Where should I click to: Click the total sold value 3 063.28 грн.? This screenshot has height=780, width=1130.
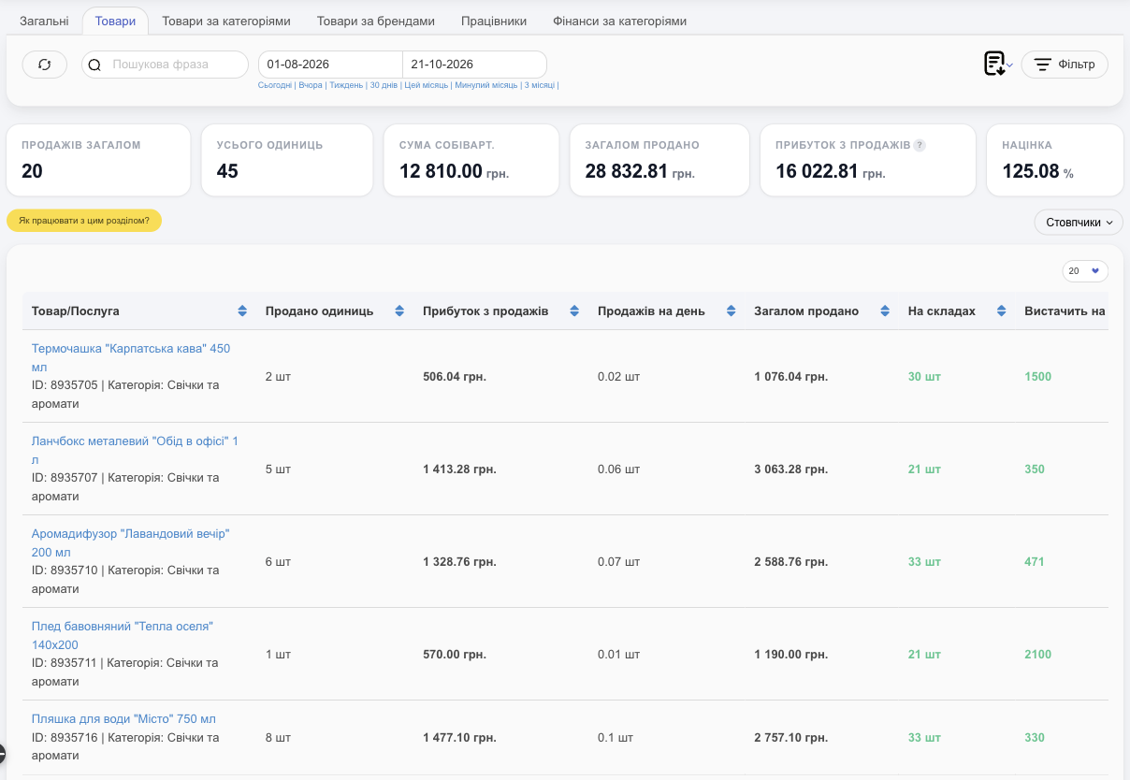coord(791,469)
